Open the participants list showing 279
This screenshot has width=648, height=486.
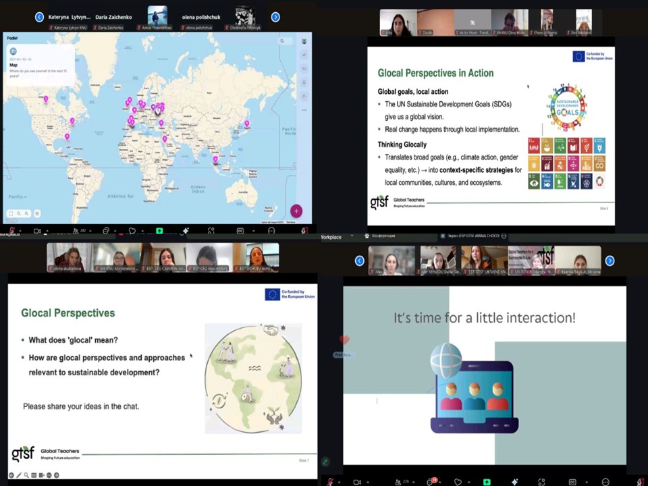point(397,481)
